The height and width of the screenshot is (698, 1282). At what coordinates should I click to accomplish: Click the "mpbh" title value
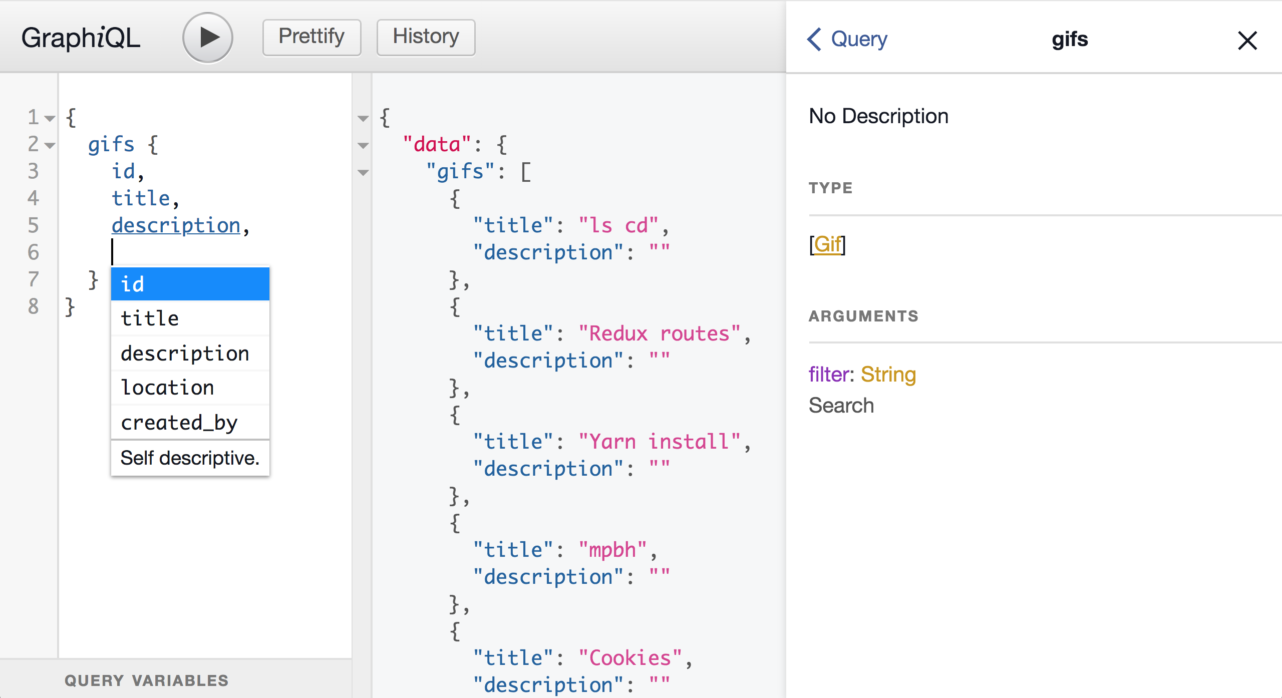coord(612,550)
